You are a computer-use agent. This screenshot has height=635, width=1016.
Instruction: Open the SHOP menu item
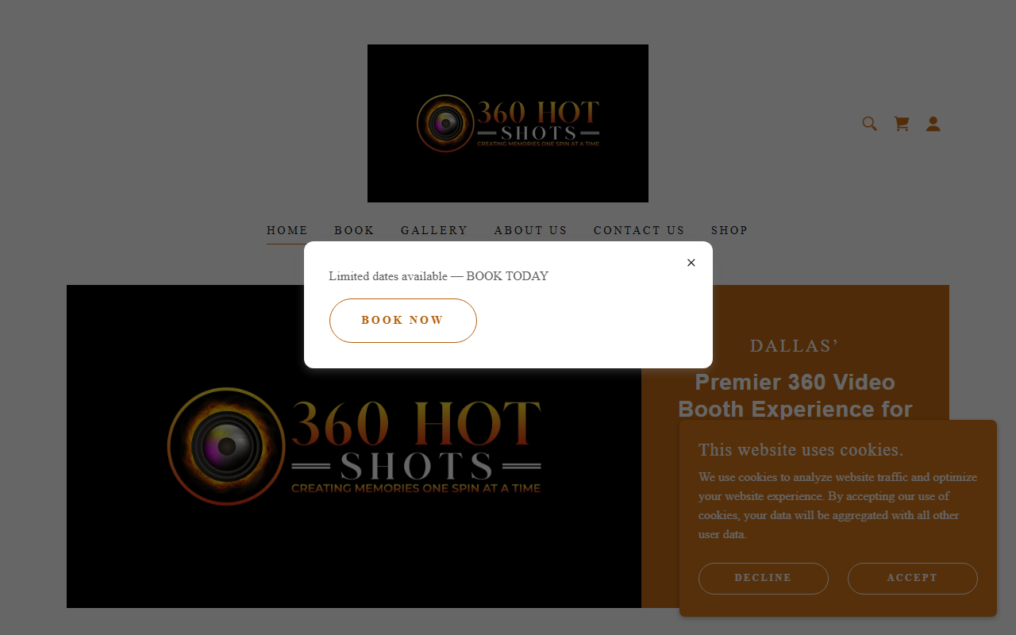pyautogui.click(x=729, y=230)
